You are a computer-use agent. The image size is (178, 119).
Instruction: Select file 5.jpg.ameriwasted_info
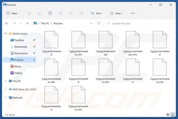point(160,71)
